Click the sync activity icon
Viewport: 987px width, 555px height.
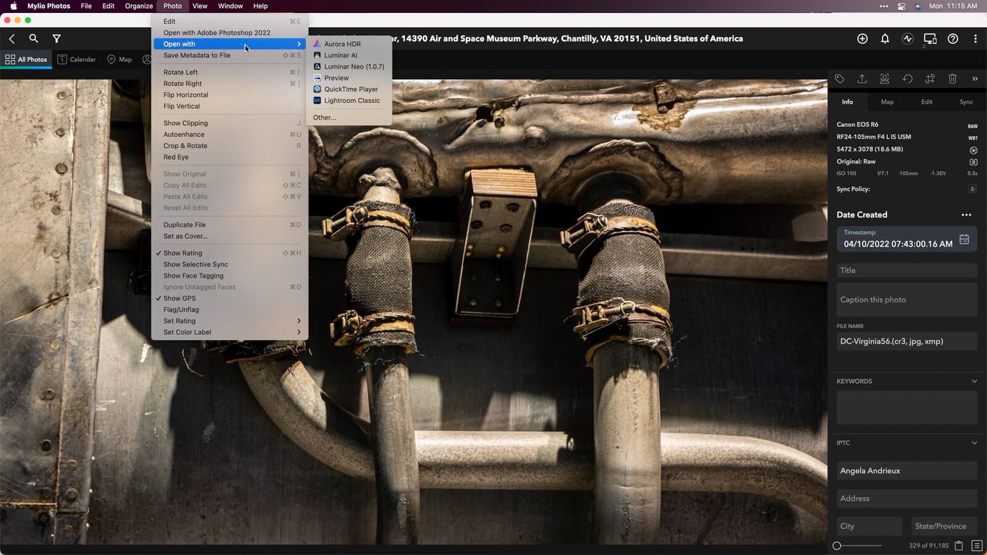907,39
